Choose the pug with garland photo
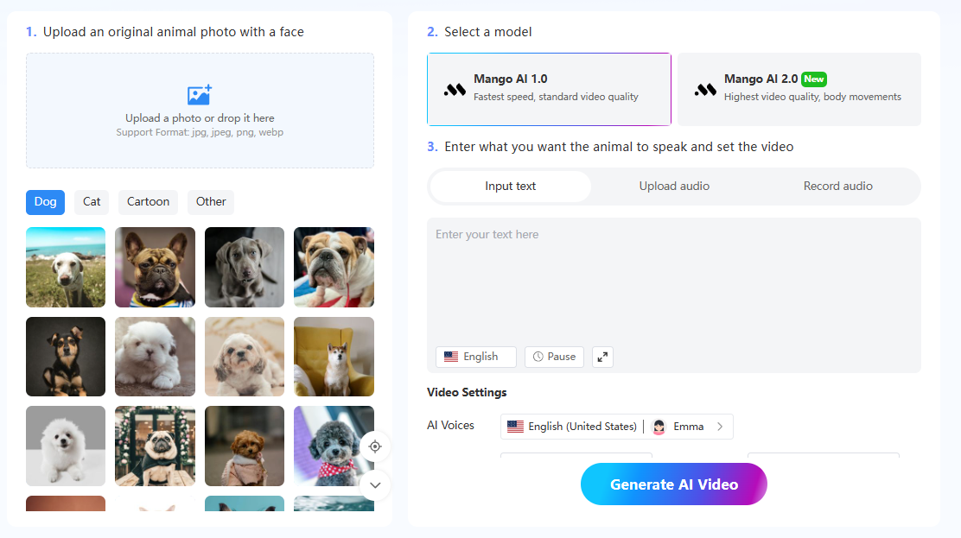 tap(155, 446)
